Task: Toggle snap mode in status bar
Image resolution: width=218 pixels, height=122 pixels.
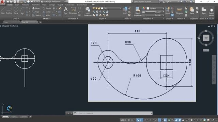Action: coord(132,120)
